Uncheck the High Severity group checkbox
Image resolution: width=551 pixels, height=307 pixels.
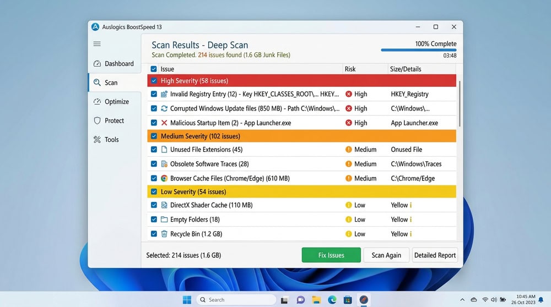click(x=154, y=81)
